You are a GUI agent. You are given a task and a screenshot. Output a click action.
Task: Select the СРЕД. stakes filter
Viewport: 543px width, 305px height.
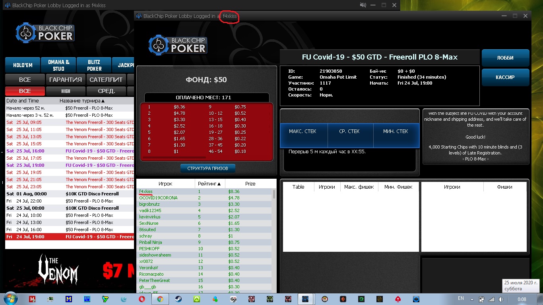(x=106, y=91)
